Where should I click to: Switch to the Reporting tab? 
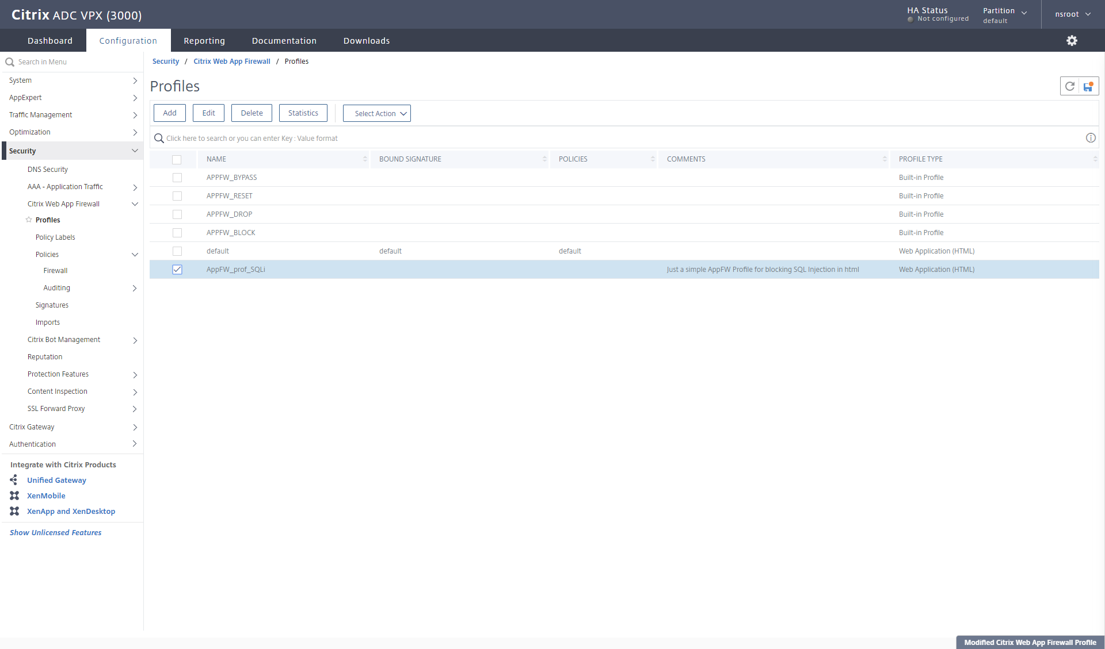pyautogui.click(x=204, y=41)
